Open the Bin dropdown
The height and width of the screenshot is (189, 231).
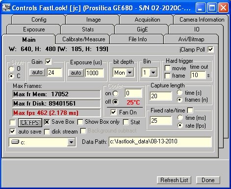coord(154,72)
